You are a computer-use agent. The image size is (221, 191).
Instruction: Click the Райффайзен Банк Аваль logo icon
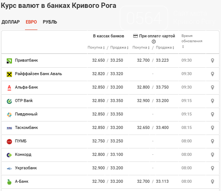pos(9,74)
